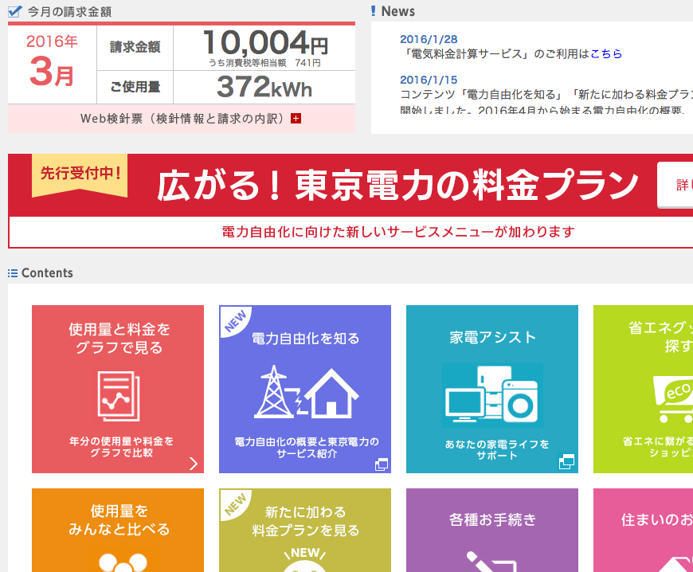Click the Contents section heading
This screenshot has width=693, height=572.
pos(47,273)
